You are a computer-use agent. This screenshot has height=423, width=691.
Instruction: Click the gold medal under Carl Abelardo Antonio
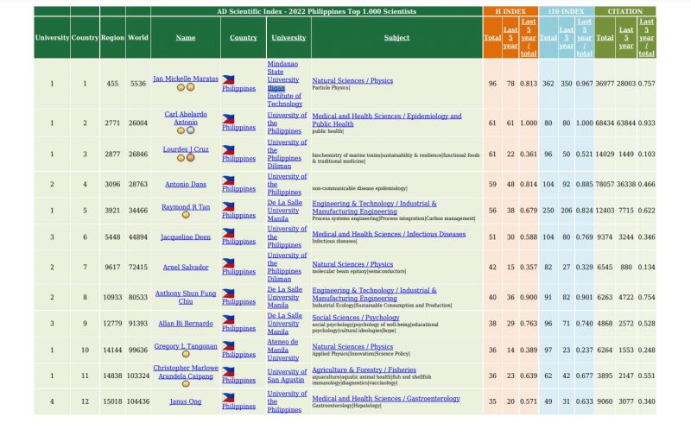point(181,130)
